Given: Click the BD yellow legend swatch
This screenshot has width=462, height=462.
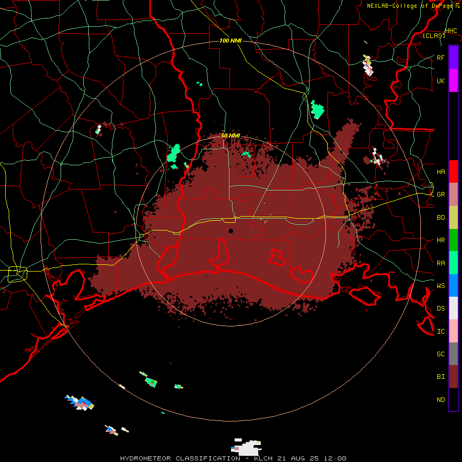Looking at the screenshot, I should [453, 218].
